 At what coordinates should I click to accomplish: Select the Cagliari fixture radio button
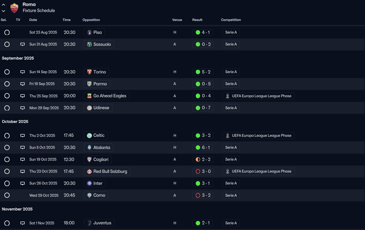(7, 160)
